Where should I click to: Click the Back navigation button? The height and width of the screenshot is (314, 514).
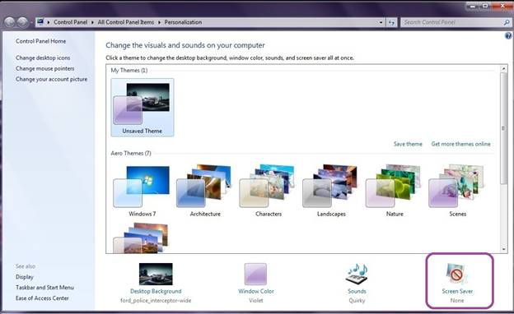pyautogui.click(x=10, y=22)
